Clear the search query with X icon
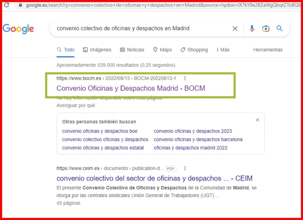This screenshot has height=220, width=303. tap(235, 29)
